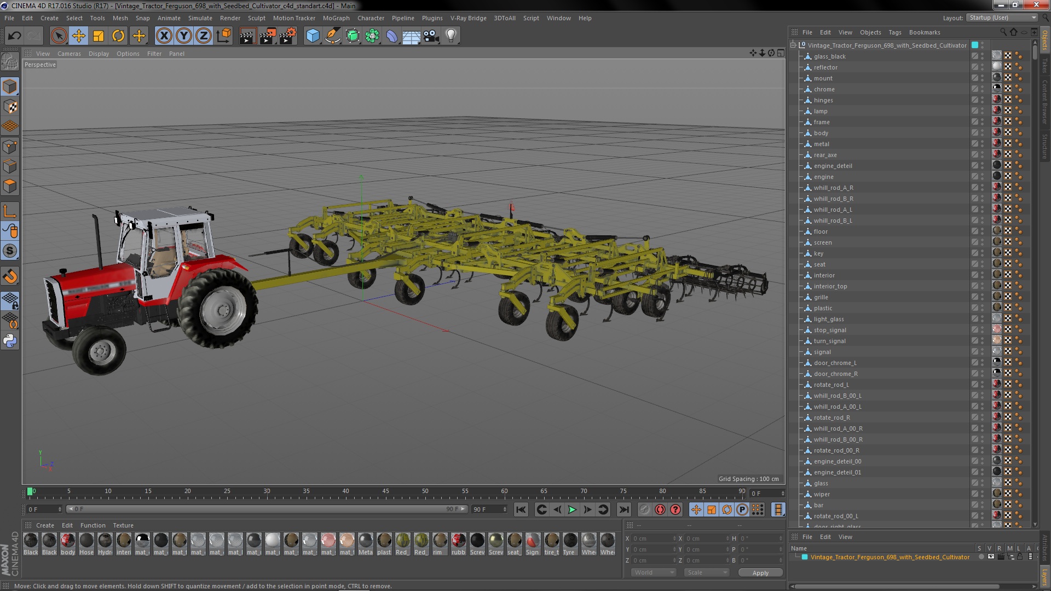
Task: Add a Subdivision Surface generator
Action: [x=353, y=36]
